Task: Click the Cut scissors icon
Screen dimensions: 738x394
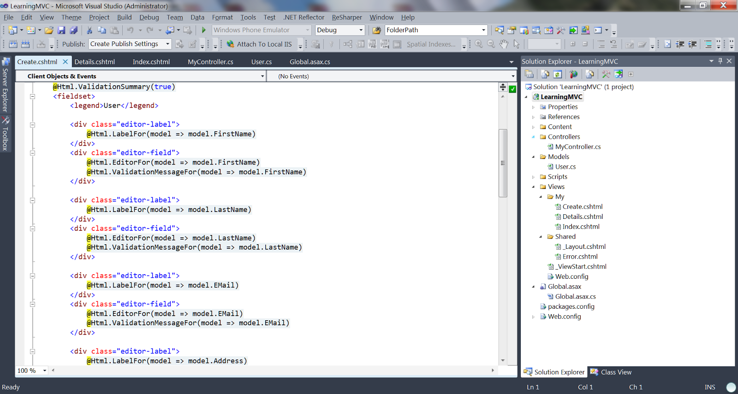Action: coord(89,30)
